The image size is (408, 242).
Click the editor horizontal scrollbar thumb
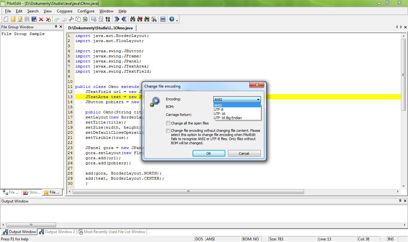188,191
